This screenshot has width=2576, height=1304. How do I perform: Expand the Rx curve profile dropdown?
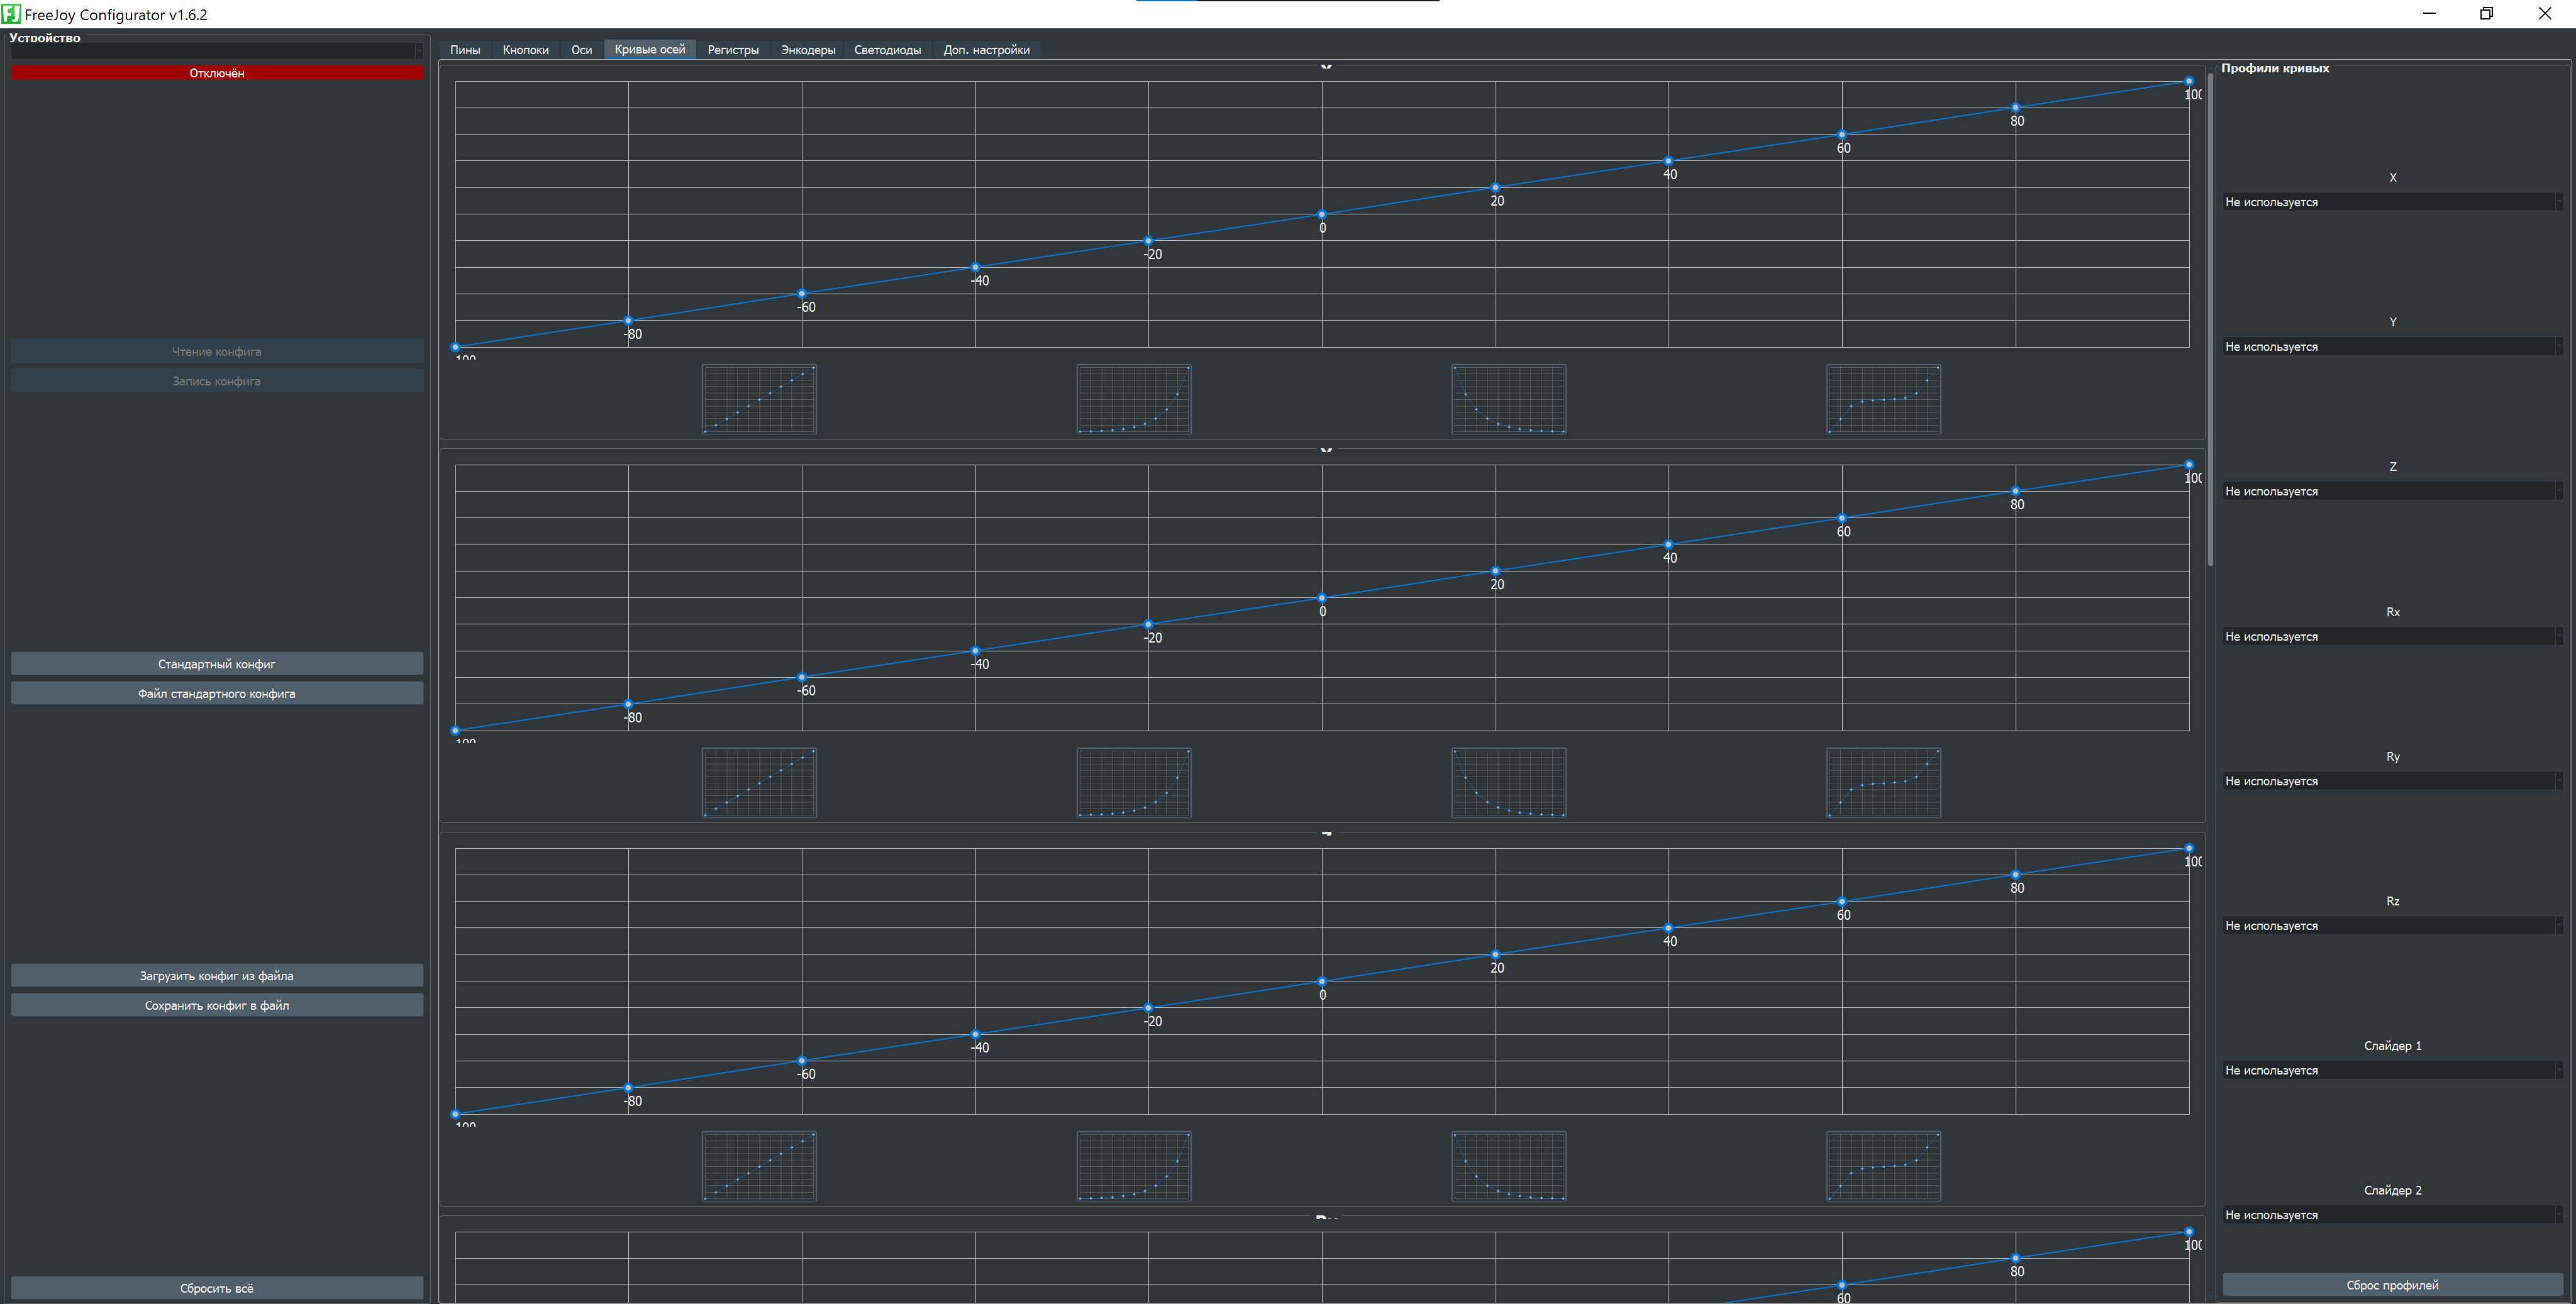point(2392,636)
